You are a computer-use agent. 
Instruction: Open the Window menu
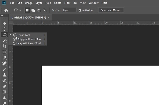click(93, 3)
